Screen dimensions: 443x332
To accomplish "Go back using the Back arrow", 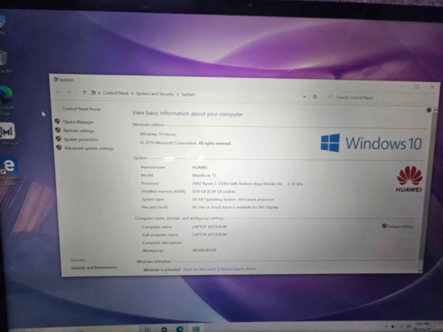I will [58, 92].
